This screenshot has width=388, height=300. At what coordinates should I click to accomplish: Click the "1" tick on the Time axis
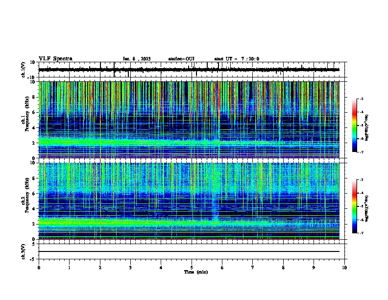[69, 268]
